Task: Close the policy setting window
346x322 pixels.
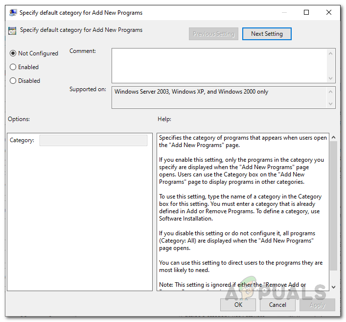Action: 329,12
